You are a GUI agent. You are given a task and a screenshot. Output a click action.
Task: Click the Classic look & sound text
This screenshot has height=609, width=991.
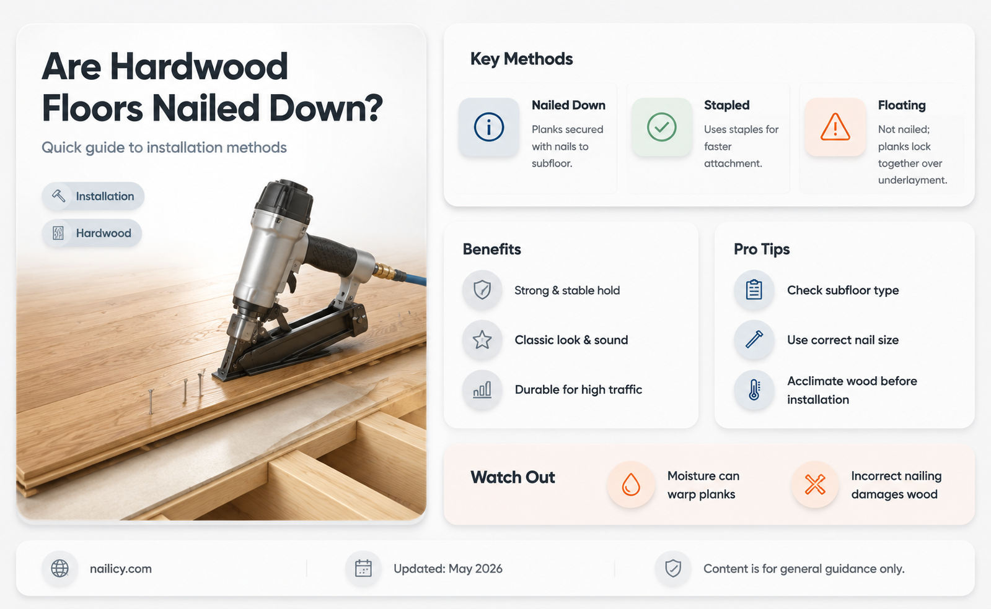(571, 340)
